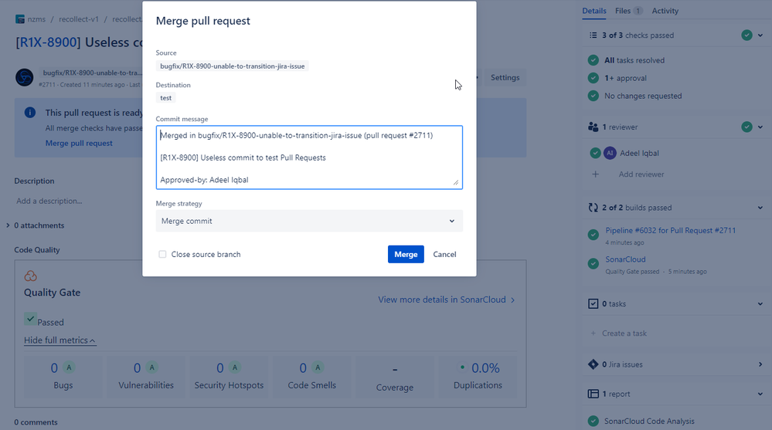Switch to the Activity tab
The image size is (772, 430).
(x=665, y=11)
